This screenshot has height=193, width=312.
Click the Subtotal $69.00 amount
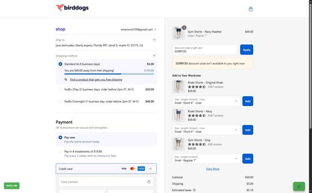[x=249, y=177]
